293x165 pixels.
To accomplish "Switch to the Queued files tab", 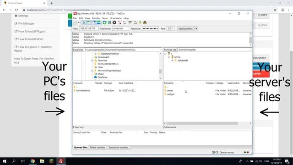I will coord(81,148).
